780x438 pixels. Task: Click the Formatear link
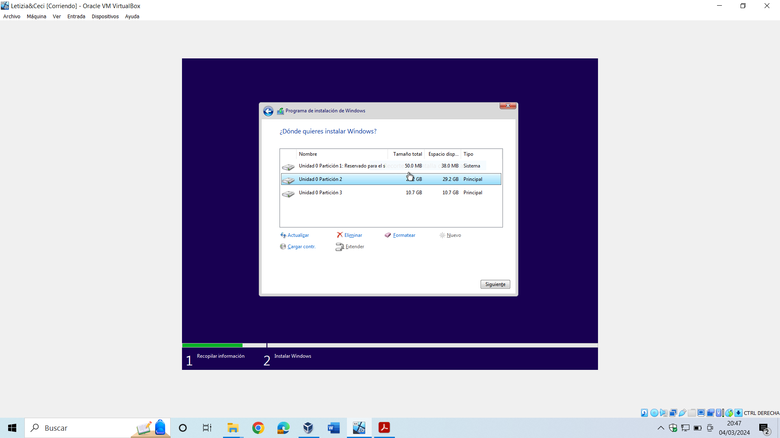404,235
